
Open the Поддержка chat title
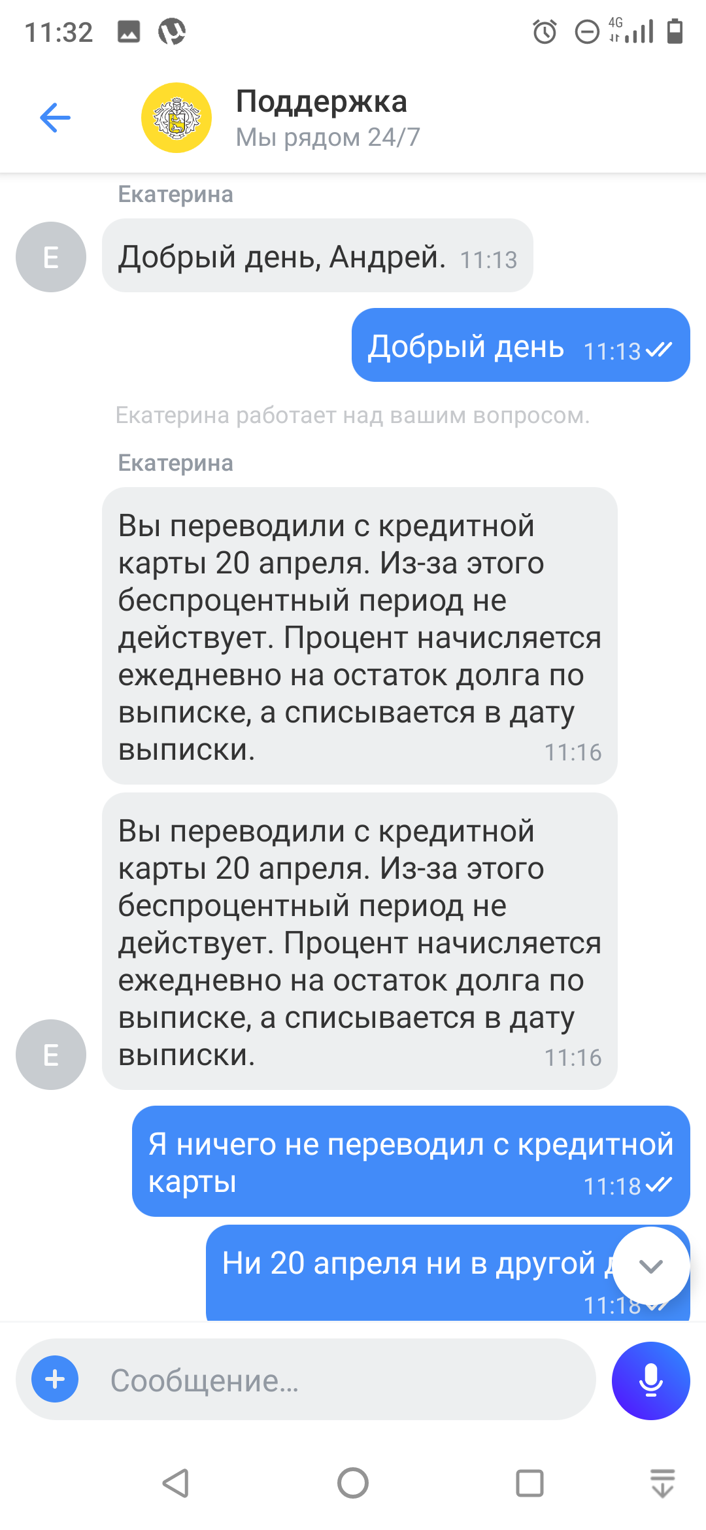coord(322,102)
